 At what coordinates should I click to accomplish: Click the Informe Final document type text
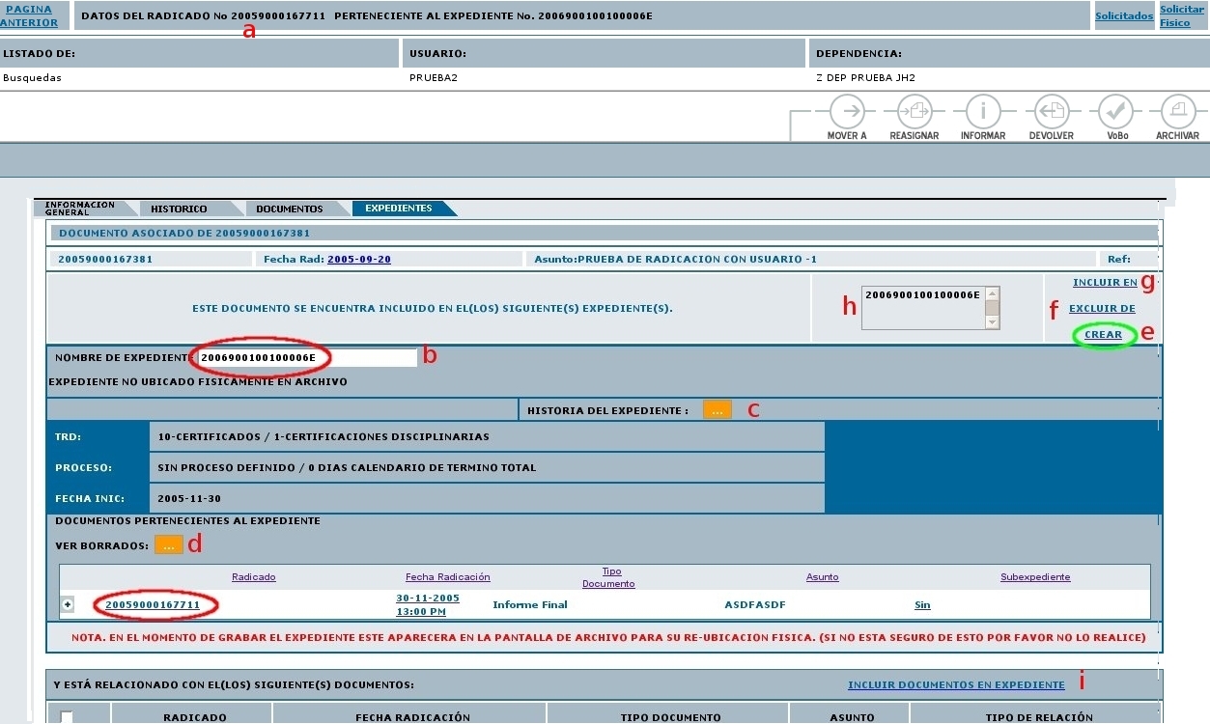coord(530,605)
